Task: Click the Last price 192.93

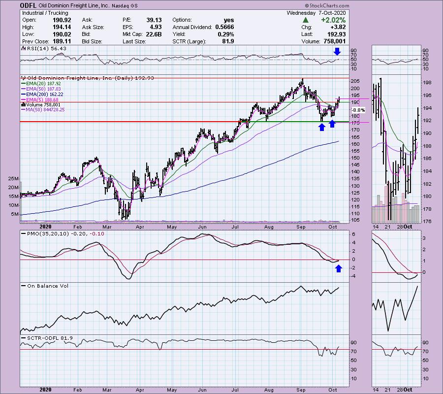Action: [336, 34]
